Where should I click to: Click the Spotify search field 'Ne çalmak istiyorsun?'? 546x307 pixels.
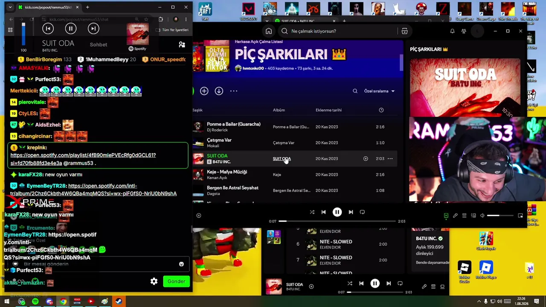tap(337, 31)
